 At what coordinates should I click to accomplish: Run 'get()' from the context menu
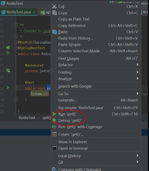click(96, 114)
